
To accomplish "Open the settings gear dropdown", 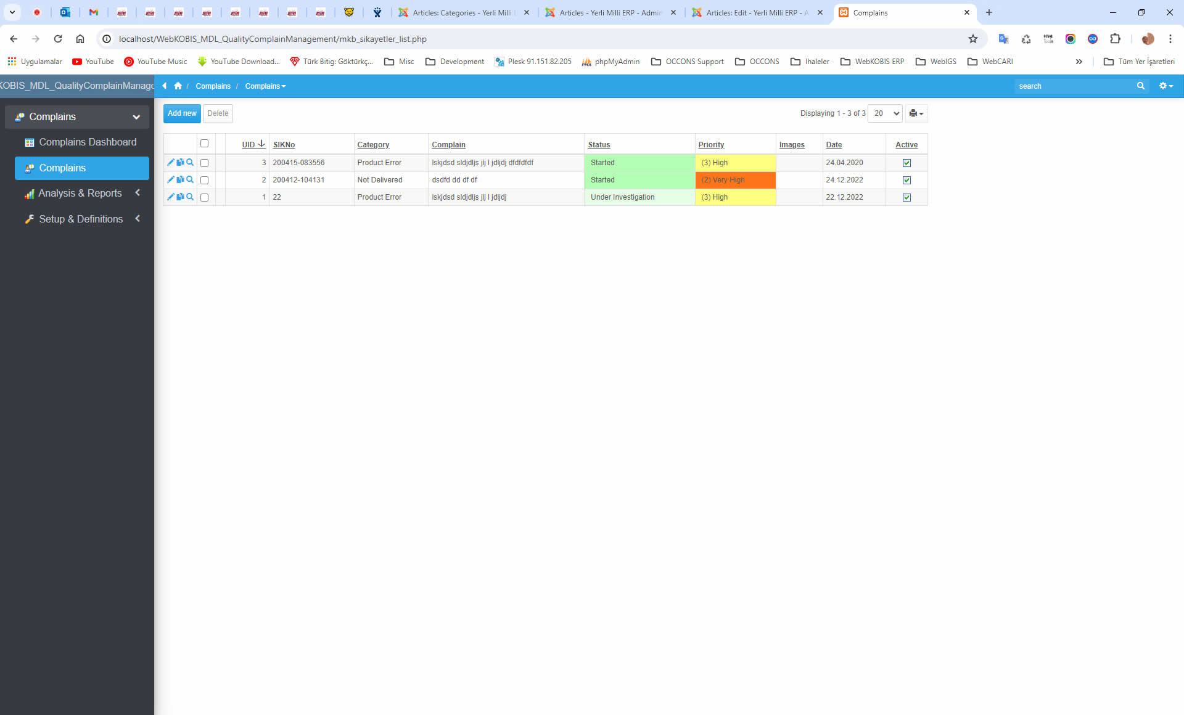I will pyautogui.click(x=1165, y=86).
